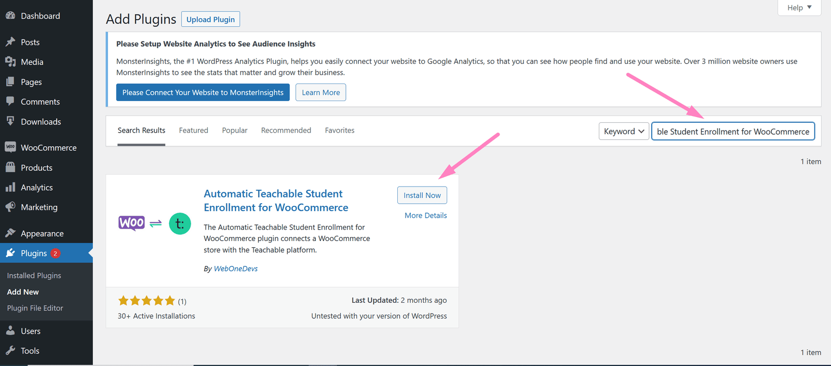
Task: Switch to the Popular plugins tab
Action: [234, 130]
